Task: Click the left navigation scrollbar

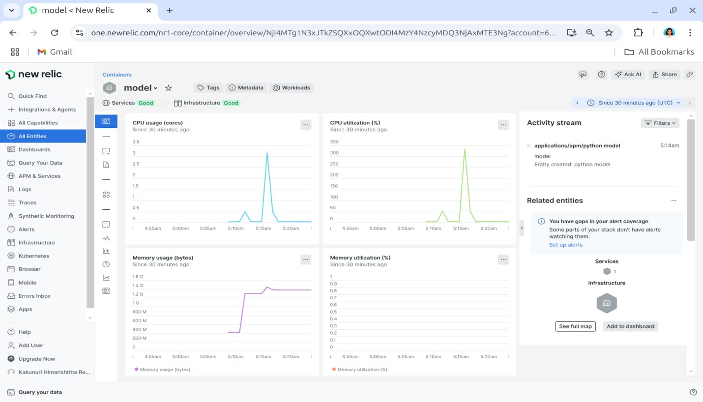Action: pyautogui.click(x=89, y=201)
